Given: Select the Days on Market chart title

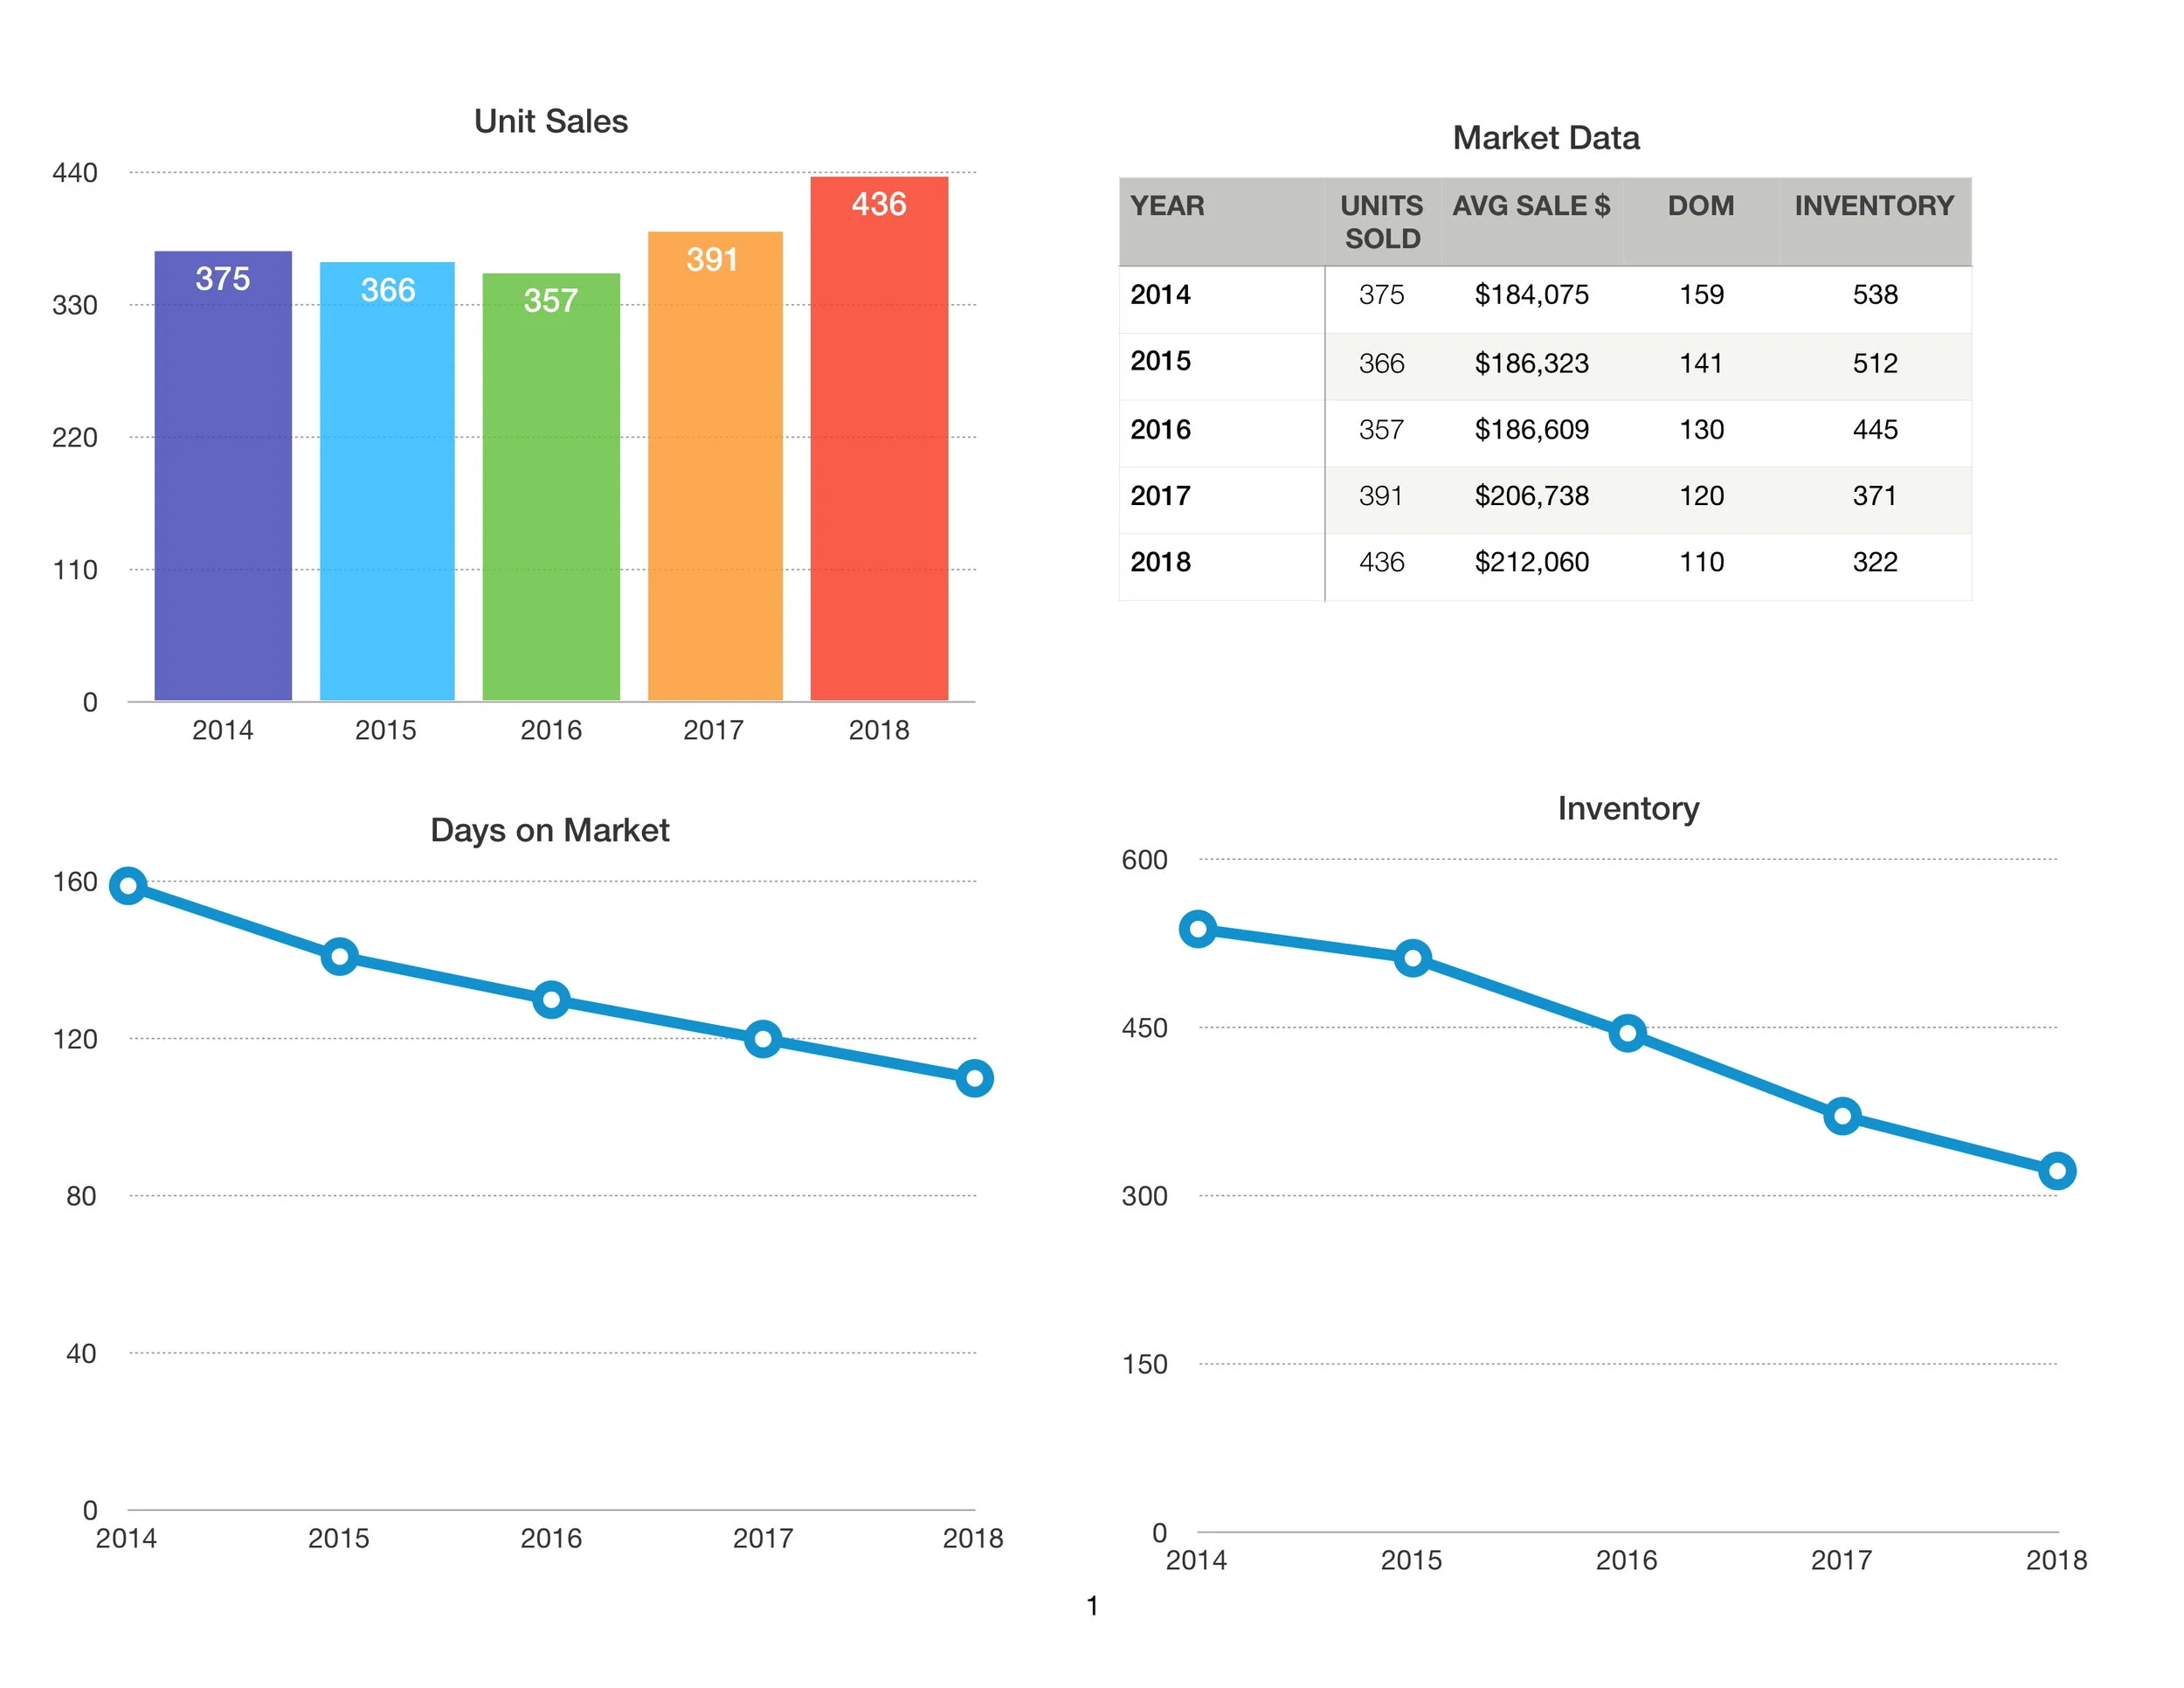Looking at the screenshot, I should click(x=549, y=830).
